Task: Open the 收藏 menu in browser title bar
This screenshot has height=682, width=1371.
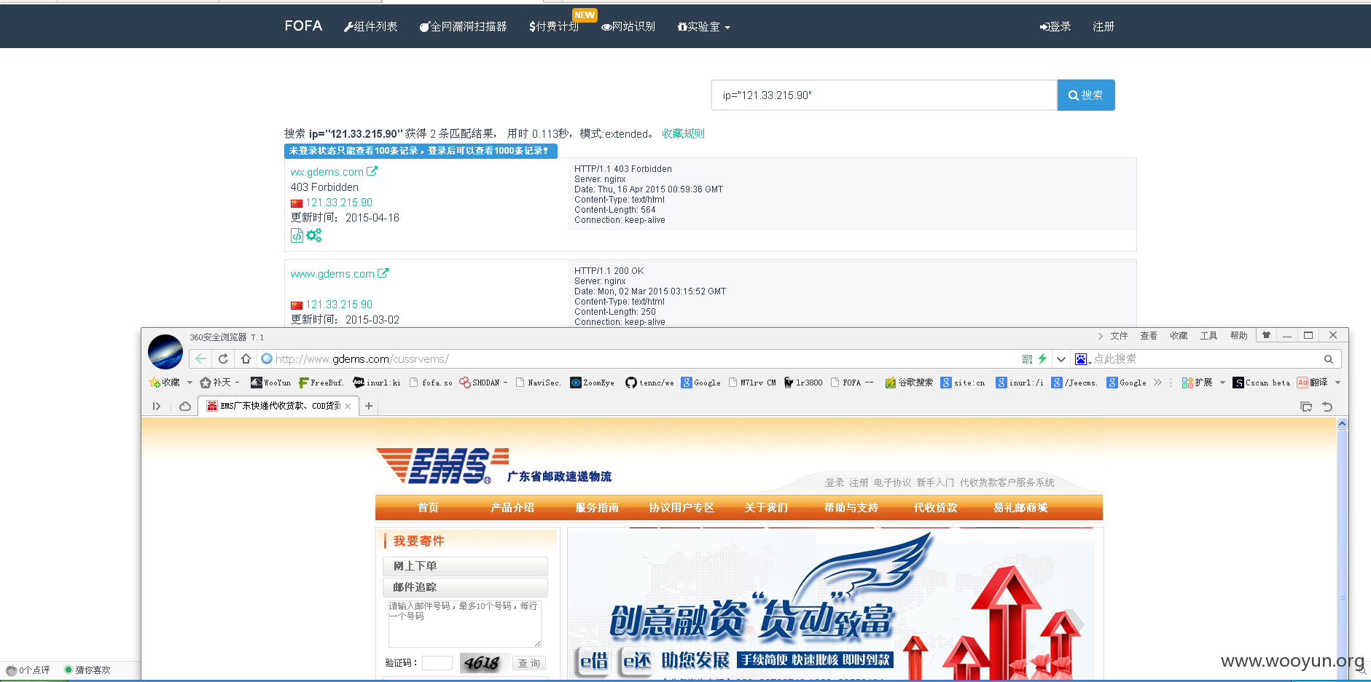Action: pyautogui.click(x=1179, y=336)
